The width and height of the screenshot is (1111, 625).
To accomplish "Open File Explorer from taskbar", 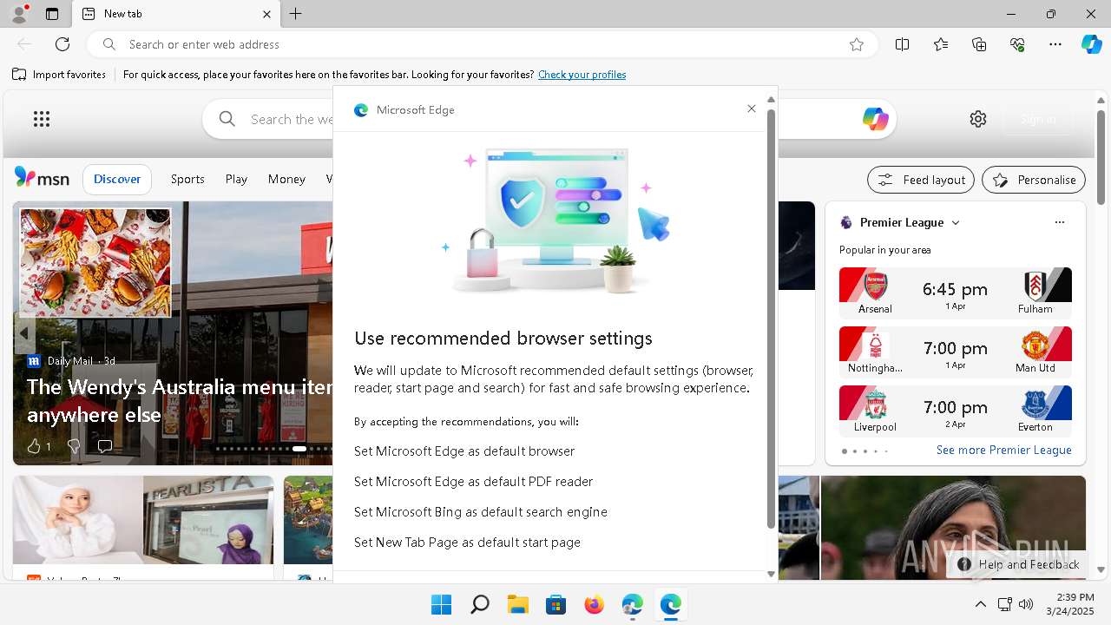I will [518, 604].
